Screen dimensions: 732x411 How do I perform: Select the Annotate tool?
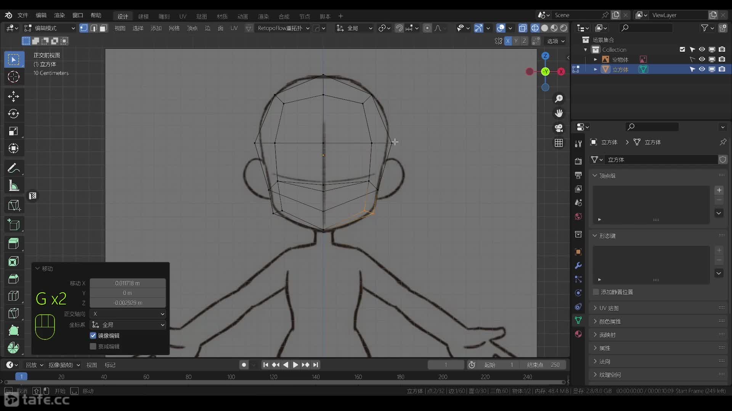[x=14, y=168]
